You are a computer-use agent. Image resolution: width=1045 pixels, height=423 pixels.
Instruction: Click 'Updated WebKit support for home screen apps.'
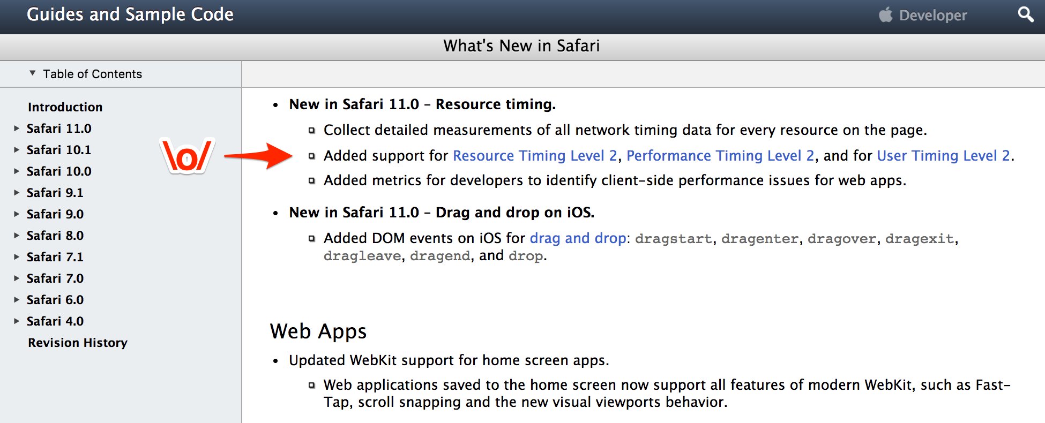click(x=449, y=360)
